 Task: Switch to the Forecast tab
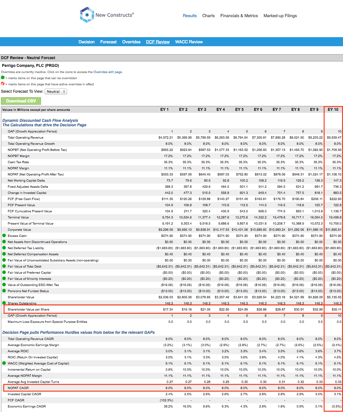pos(108,42)
